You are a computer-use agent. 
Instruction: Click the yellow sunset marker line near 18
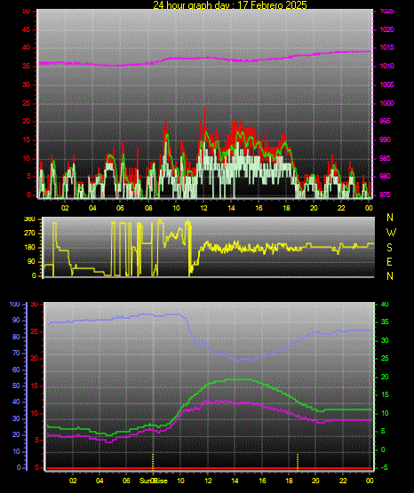(298, 461)
